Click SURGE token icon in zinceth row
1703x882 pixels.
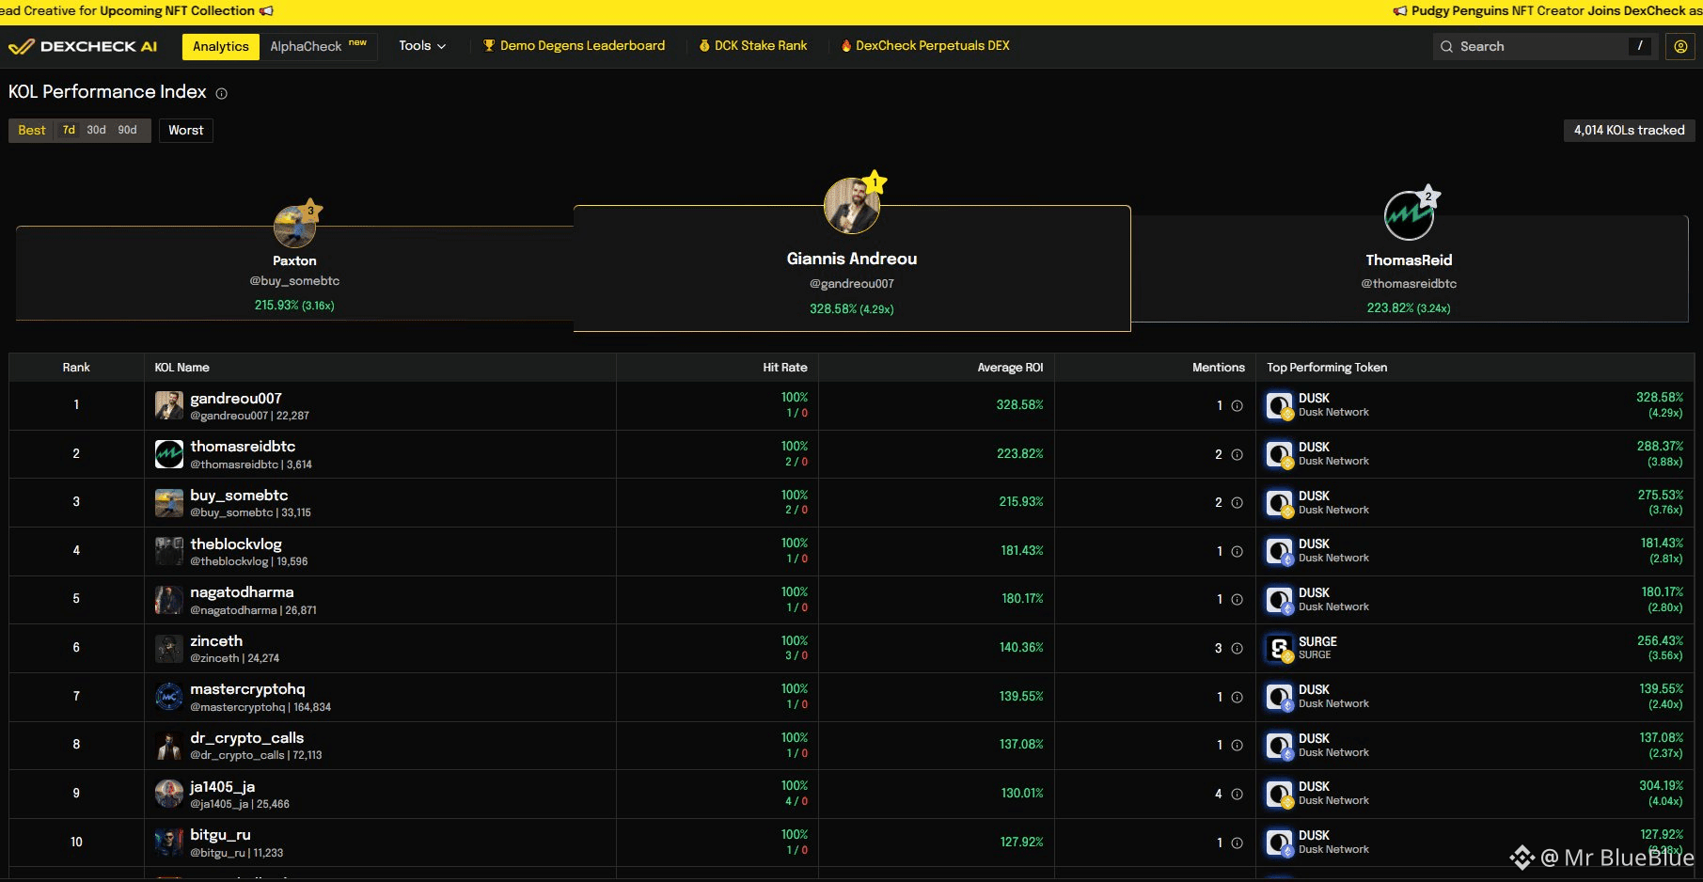(1280, 649)
